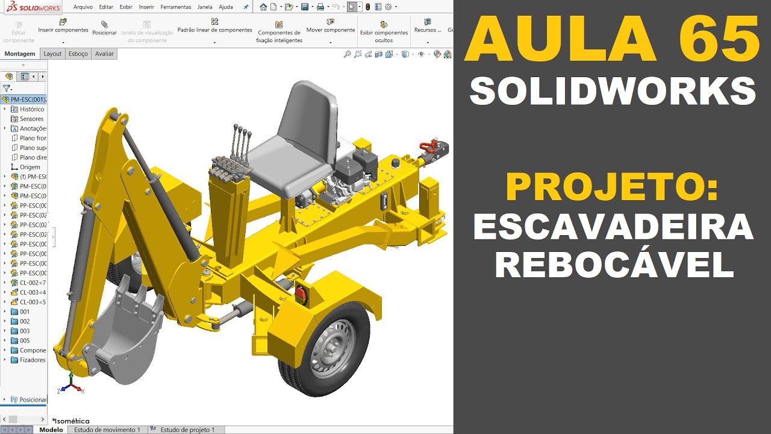Open a file using folder icon
This screenshot has width=771, height=434.
point(289,7)
